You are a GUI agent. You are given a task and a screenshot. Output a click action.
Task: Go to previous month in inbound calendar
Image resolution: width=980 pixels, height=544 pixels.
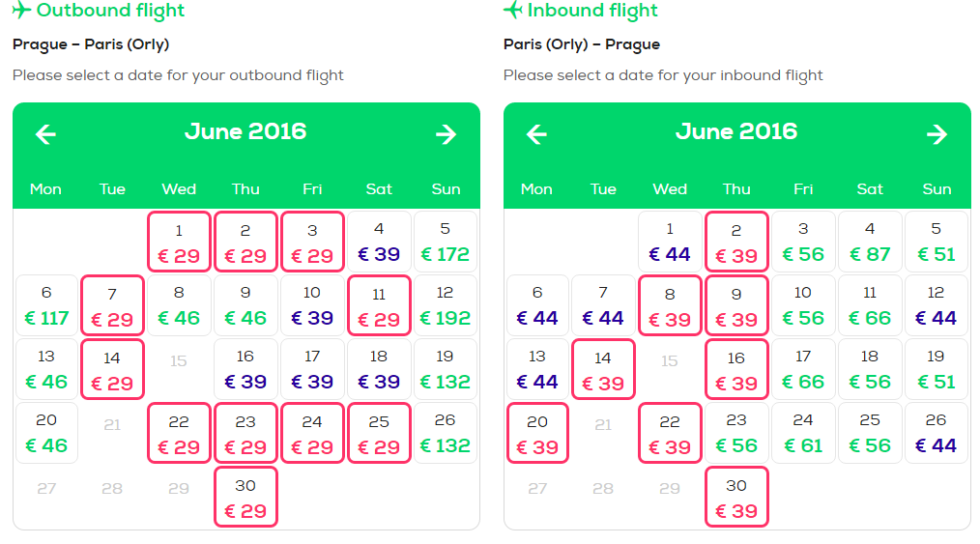coord(537,133)
